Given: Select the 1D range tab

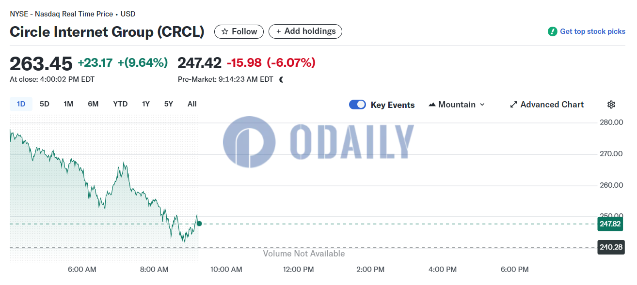Looking at the screenshot, I should (21, 104).
